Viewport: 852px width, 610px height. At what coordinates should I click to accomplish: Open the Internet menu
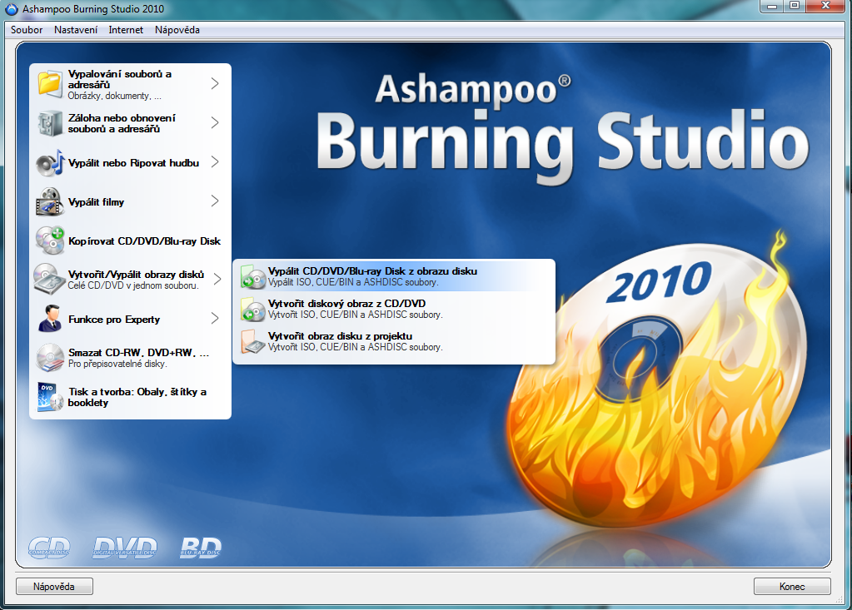(x=126, y=30)
